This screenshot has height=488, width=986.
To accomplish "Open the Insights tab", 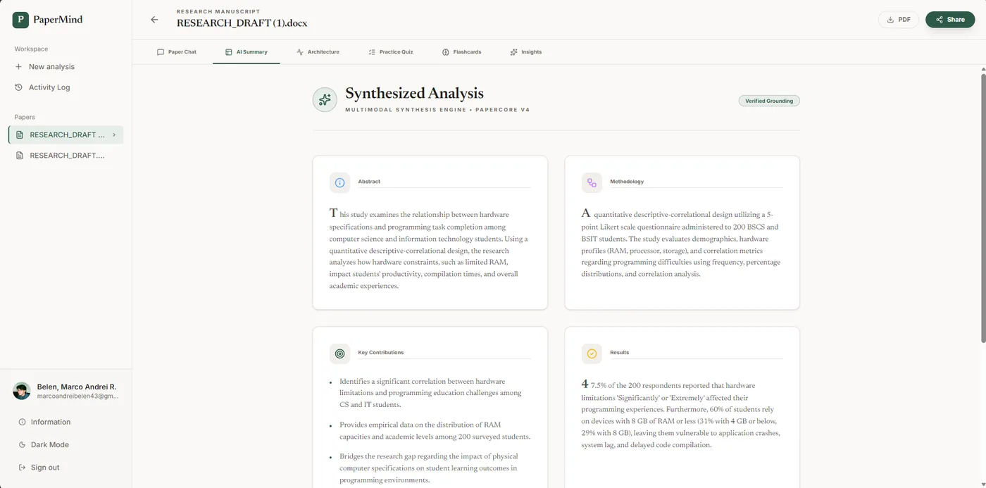I will (x=526, y=52).
